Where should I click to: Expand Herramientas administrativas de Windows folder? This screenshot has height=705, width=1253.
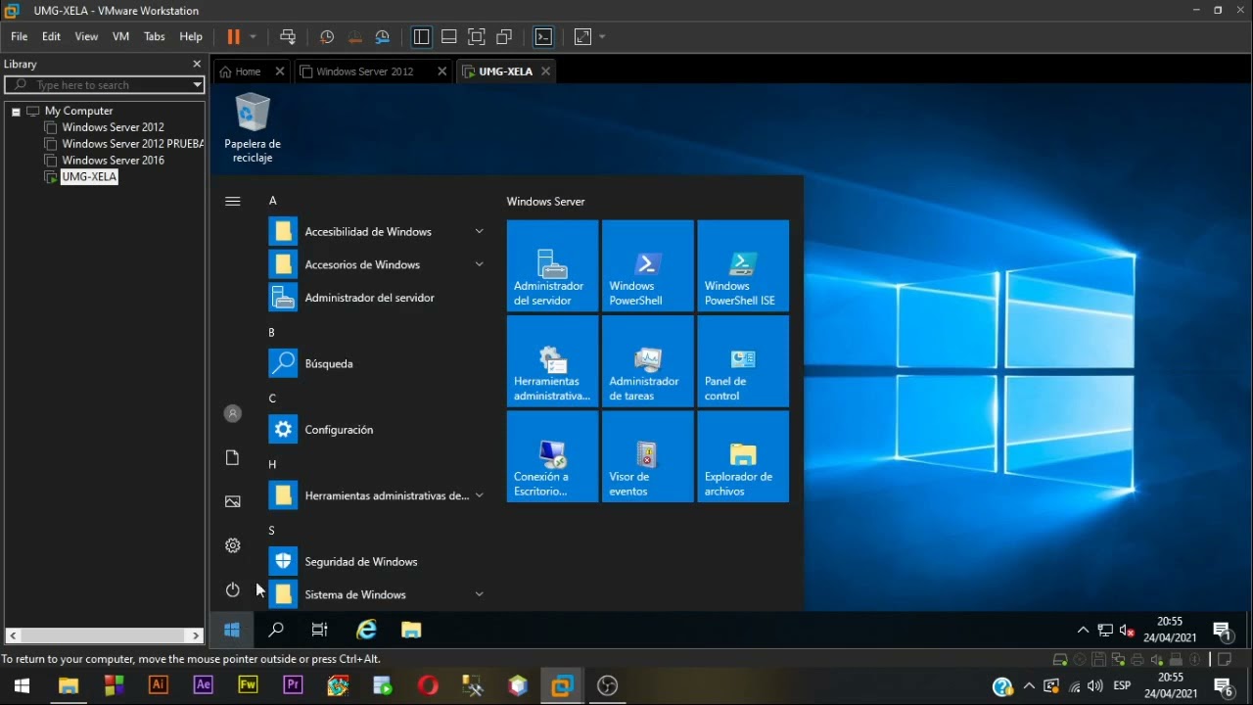[x=376, y=496]
